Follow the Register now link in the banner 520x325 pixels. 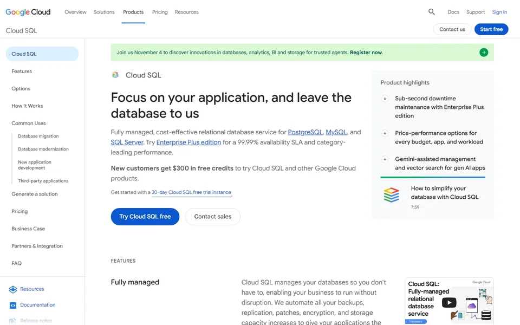366,53
